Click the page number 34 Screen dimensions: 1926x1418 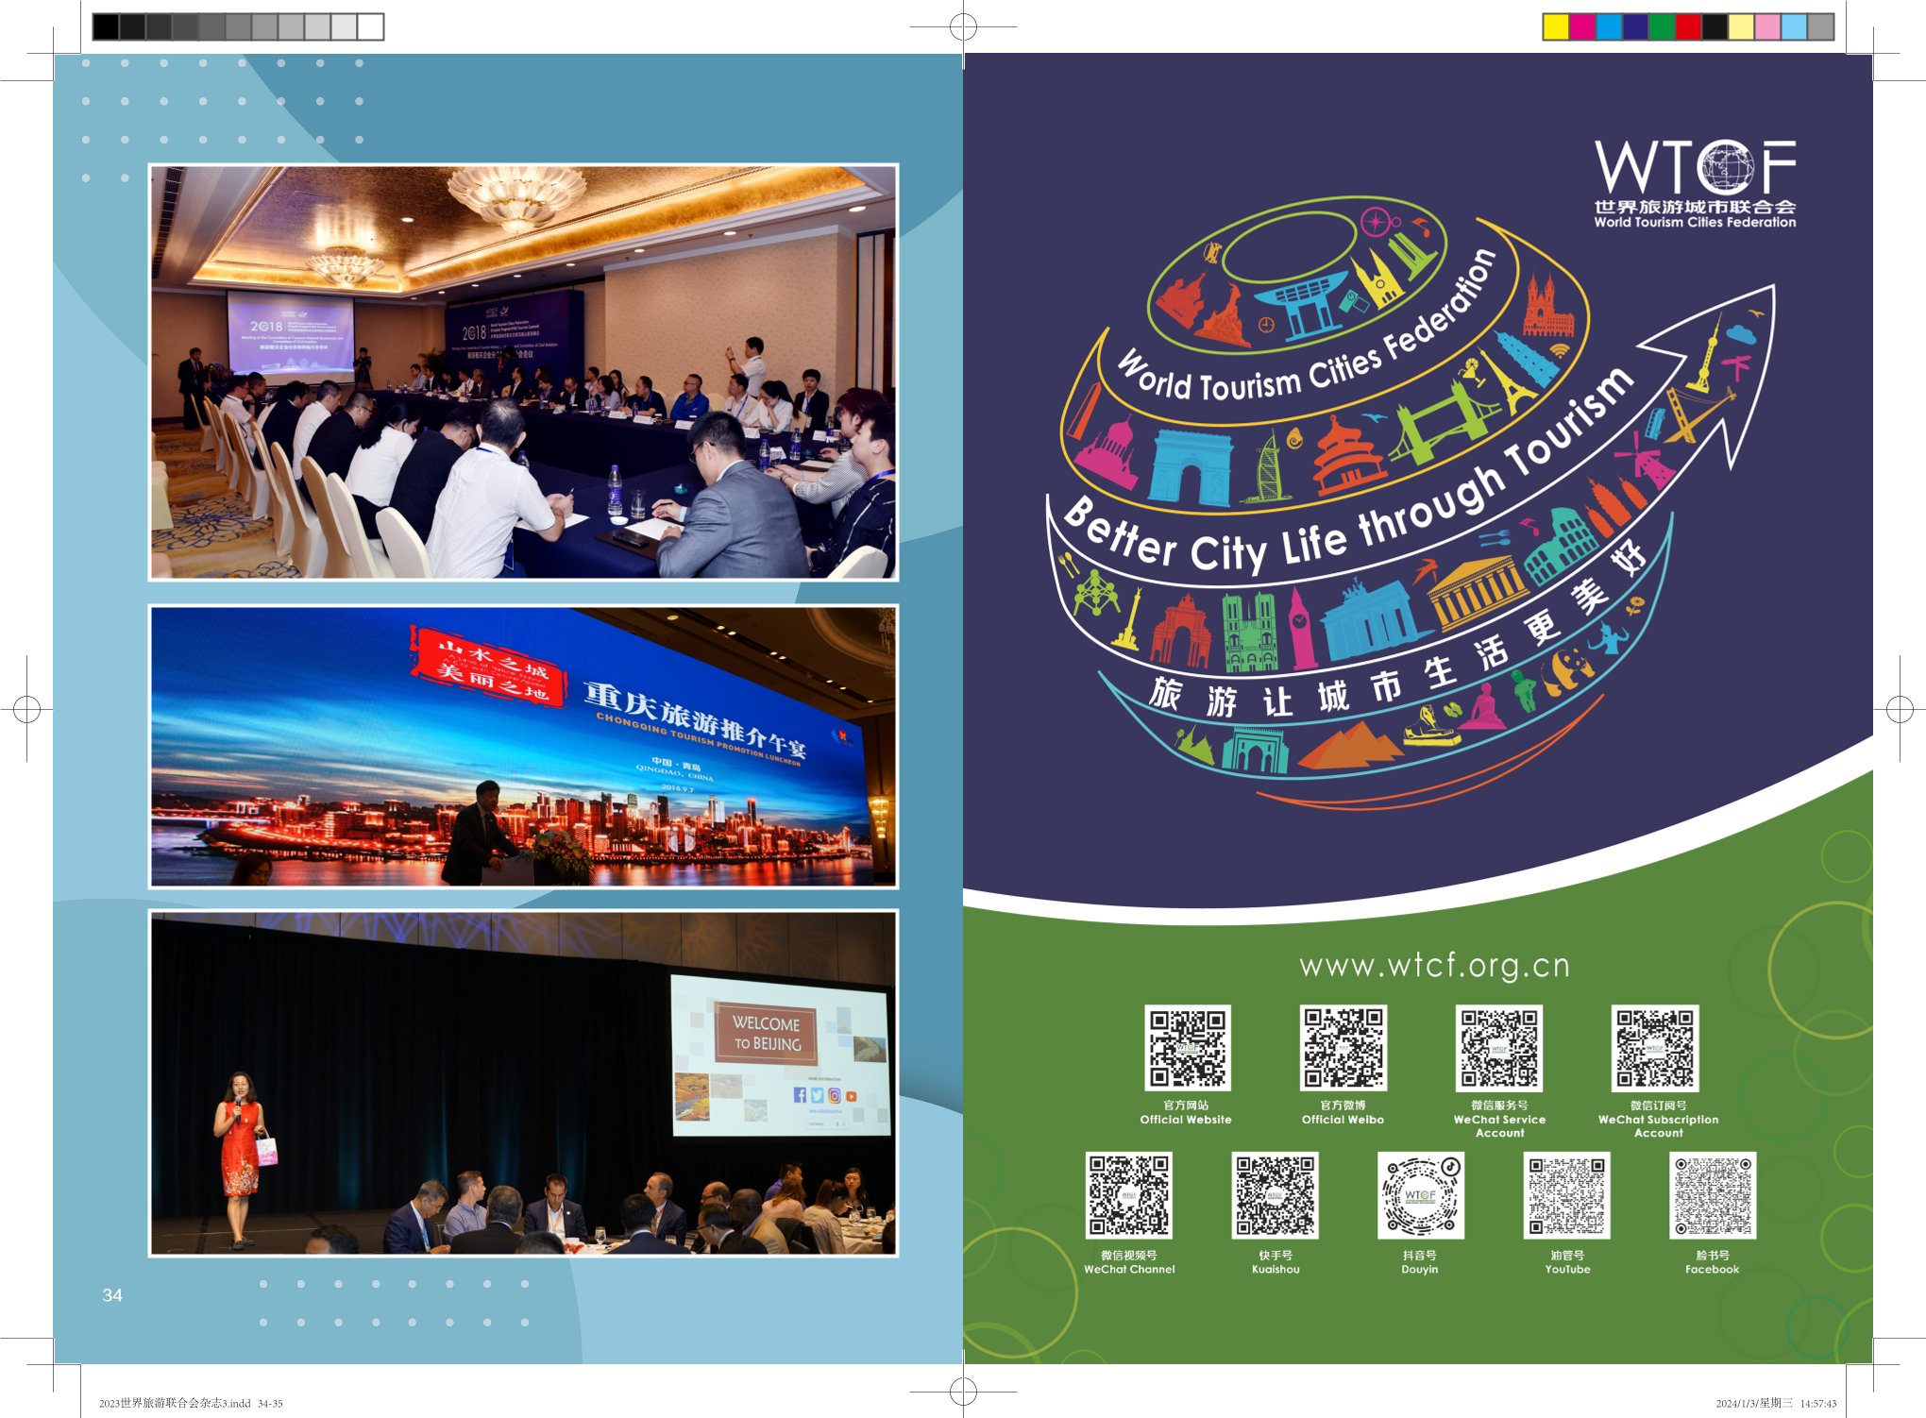(112, 1295)
